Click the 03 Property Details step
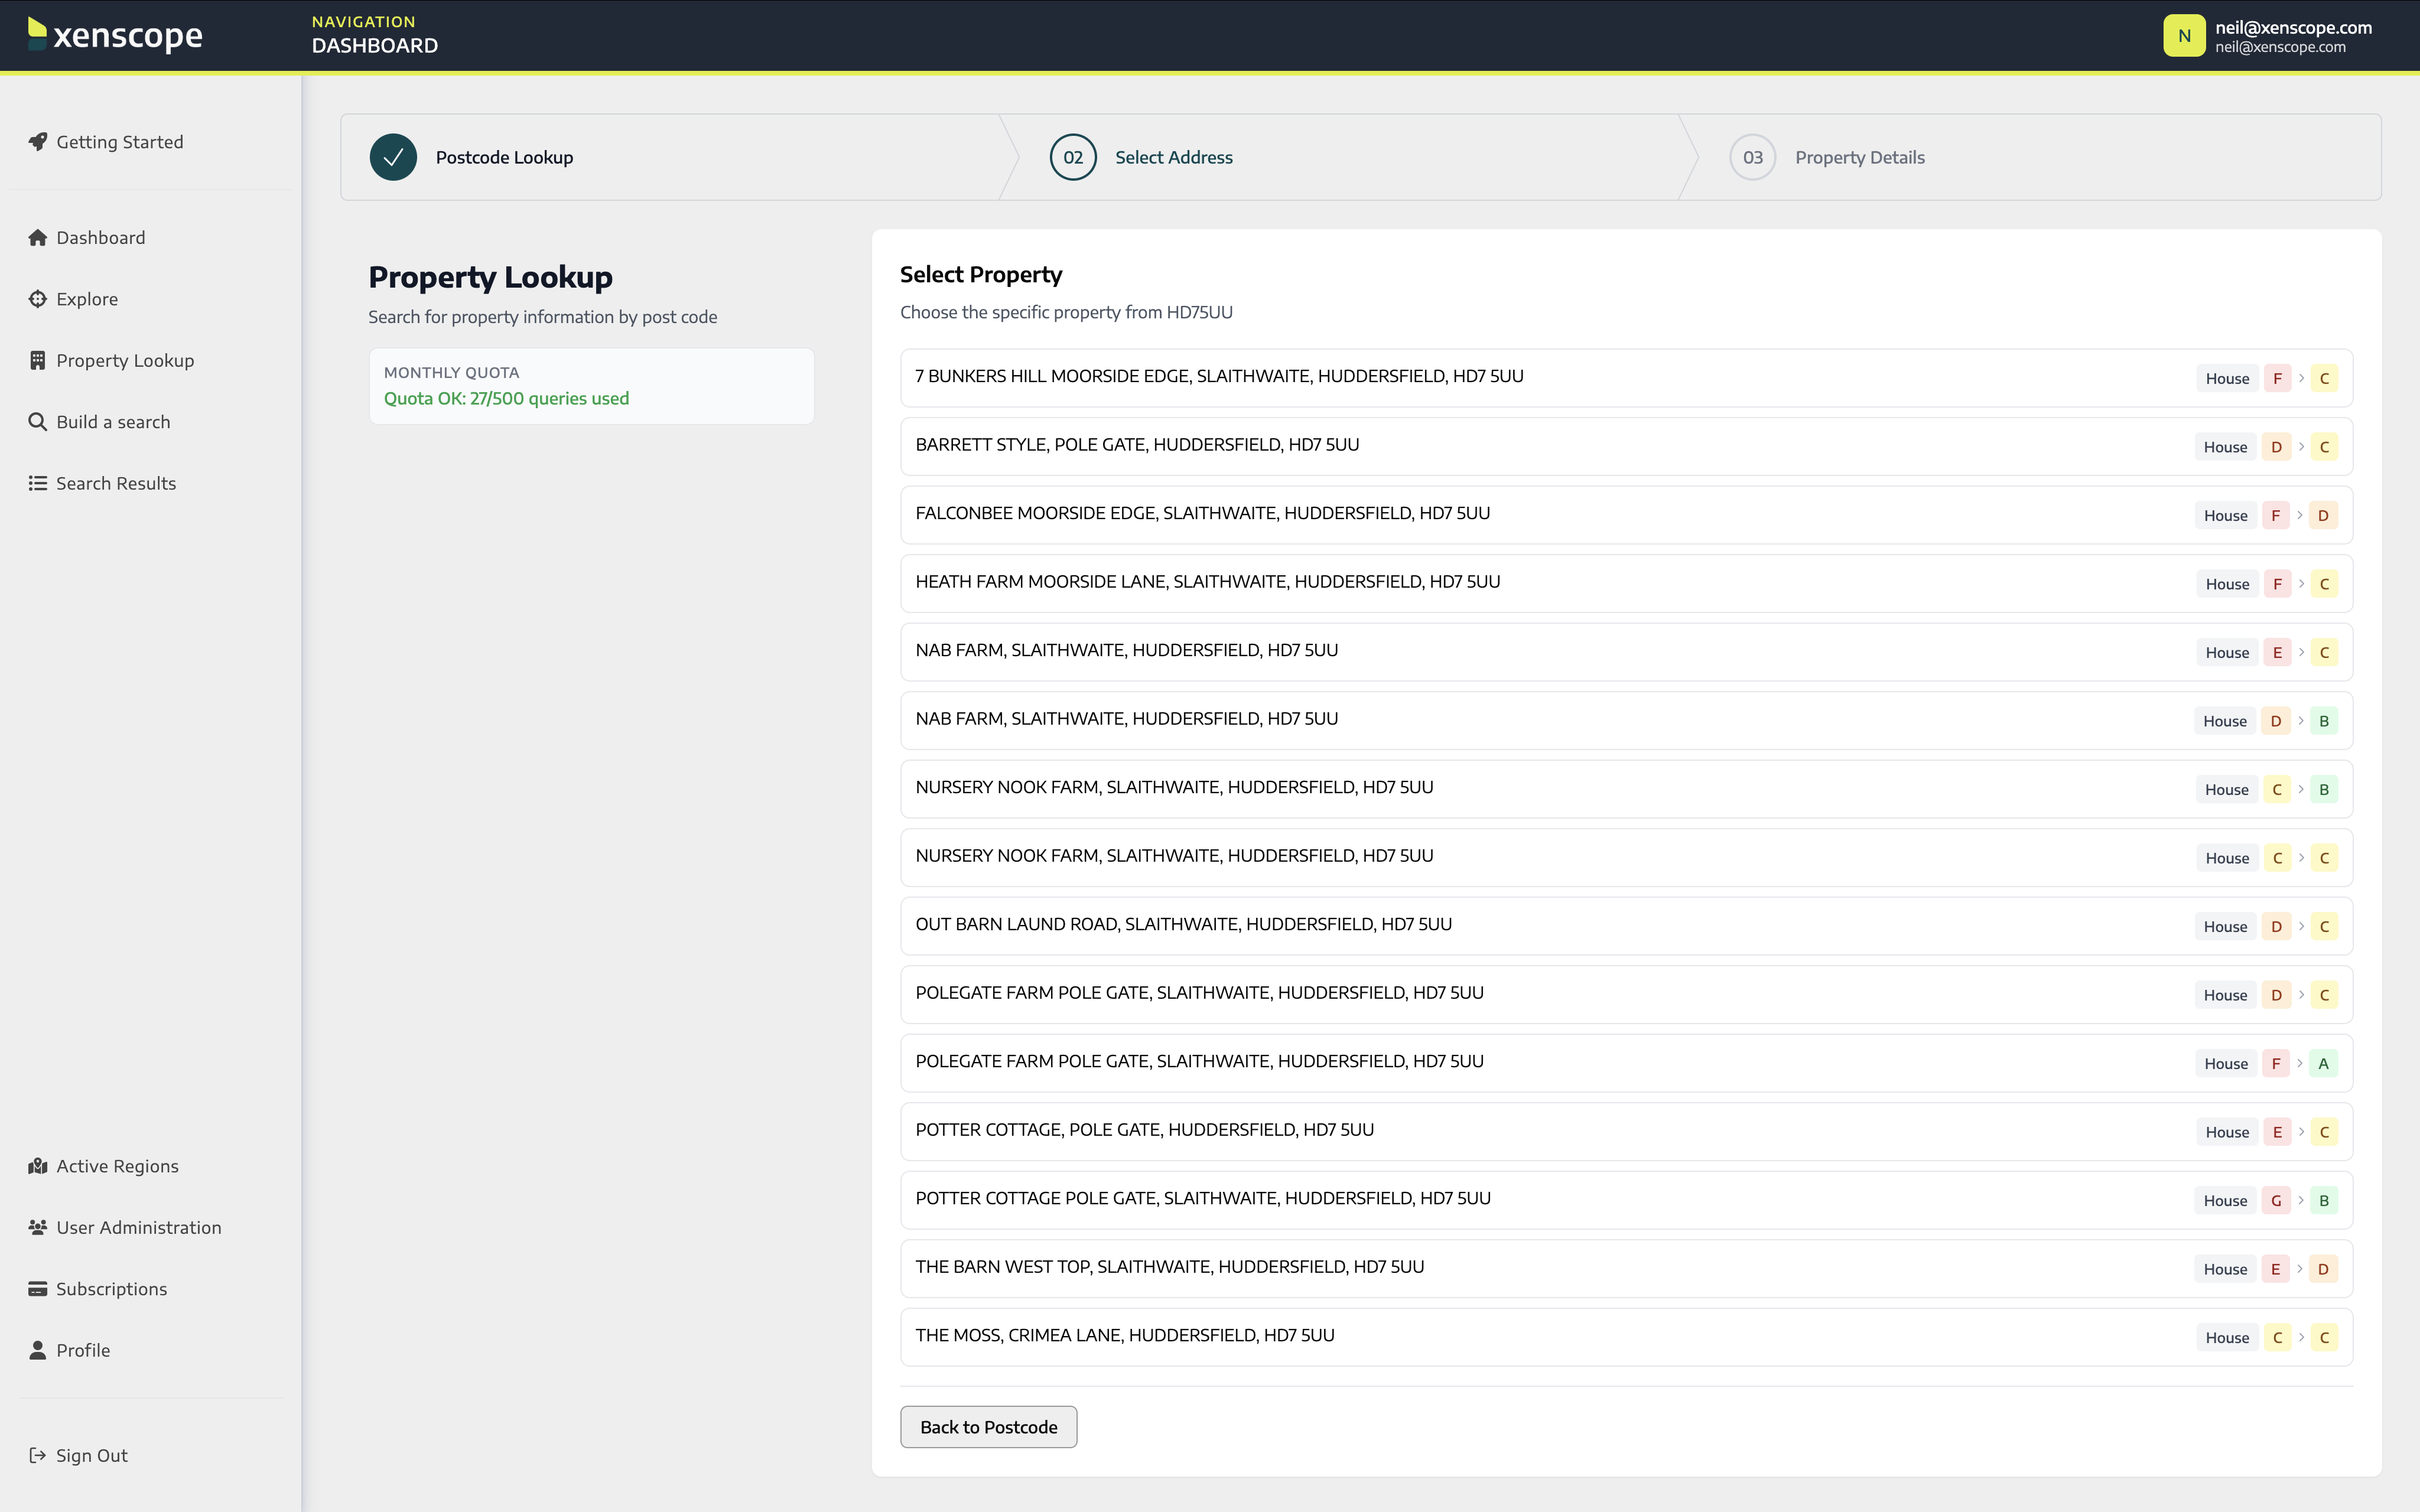This screenshot has height=1512, width=2420. click(x=1858, y=157)
